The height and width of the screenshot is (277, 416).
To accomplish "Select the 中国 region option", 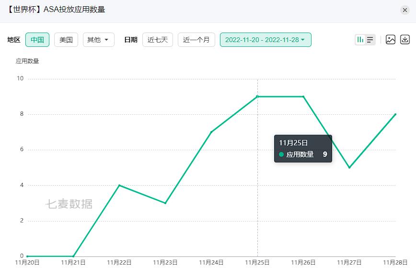I will [x=37, y=40].
